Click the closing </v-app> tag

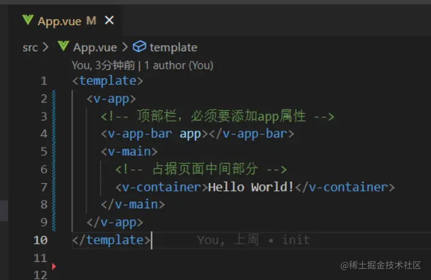tap(115, 222)
